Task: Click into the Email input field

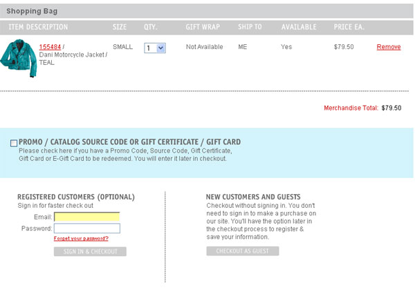Action: point(86,217)
